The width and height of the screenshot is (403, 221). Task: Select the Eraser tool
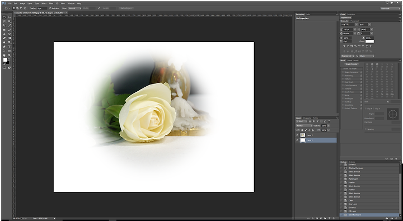pos(4,38)
